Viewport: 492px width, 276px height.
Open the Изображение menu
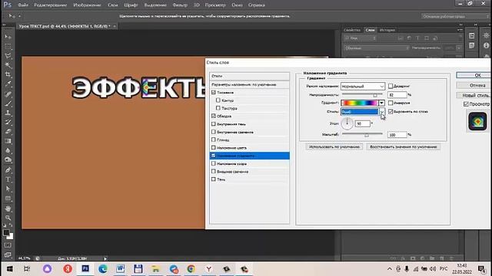tap(87, 5)
